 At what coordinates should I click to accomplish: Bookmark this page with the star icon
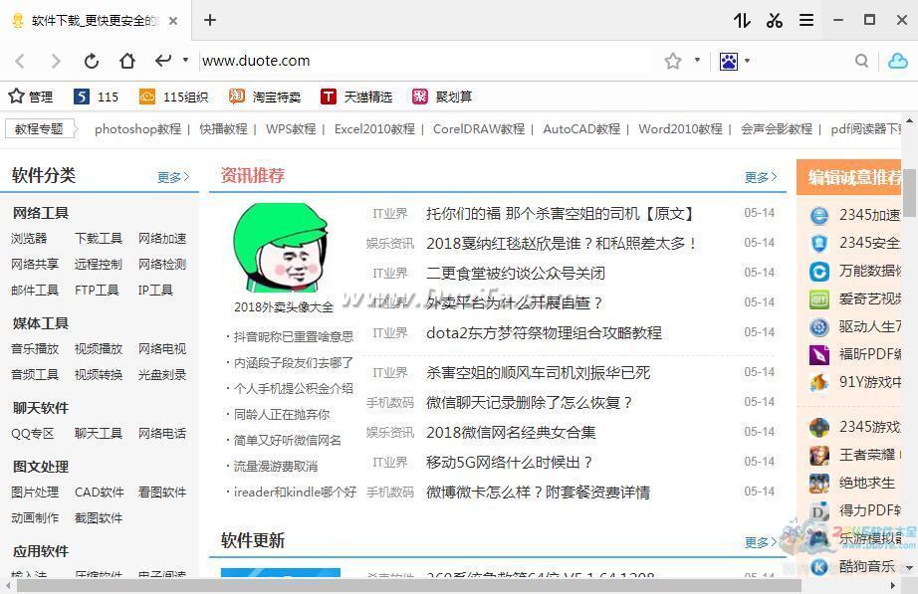pos(673,61)
